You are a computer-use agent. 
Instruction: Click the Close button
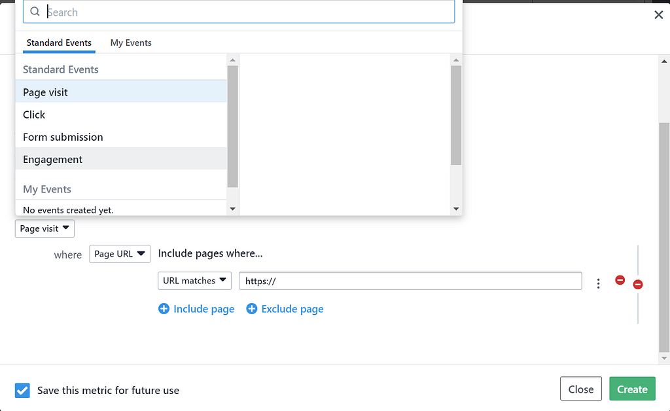pyautogui.click(x=581, y=389)
